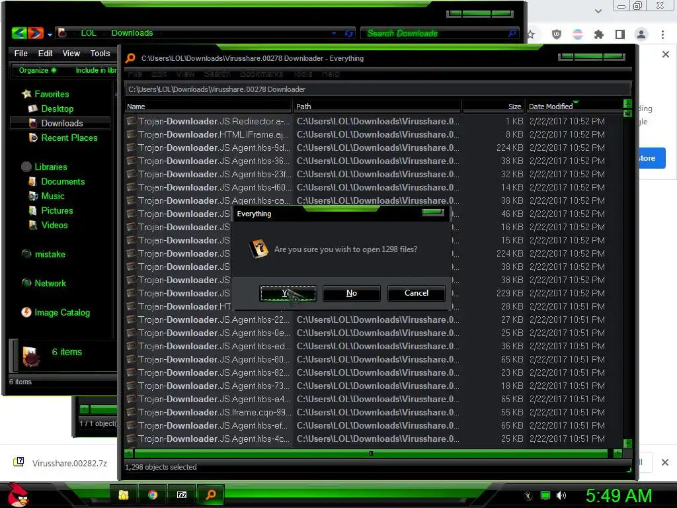Open the Explorer Tools menu
This screenshot has width=677, height=508.
pyautogui.click(x=100, y=54)
